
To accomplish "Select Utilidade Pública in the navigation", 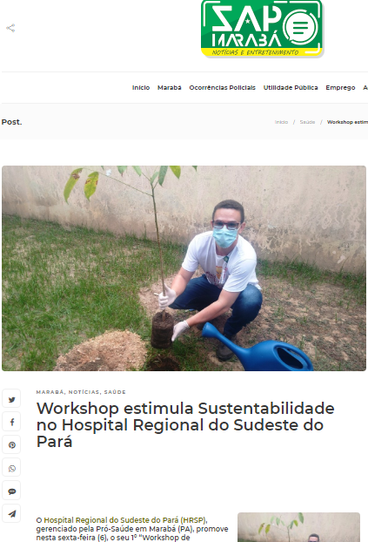I will click(291, 88).
